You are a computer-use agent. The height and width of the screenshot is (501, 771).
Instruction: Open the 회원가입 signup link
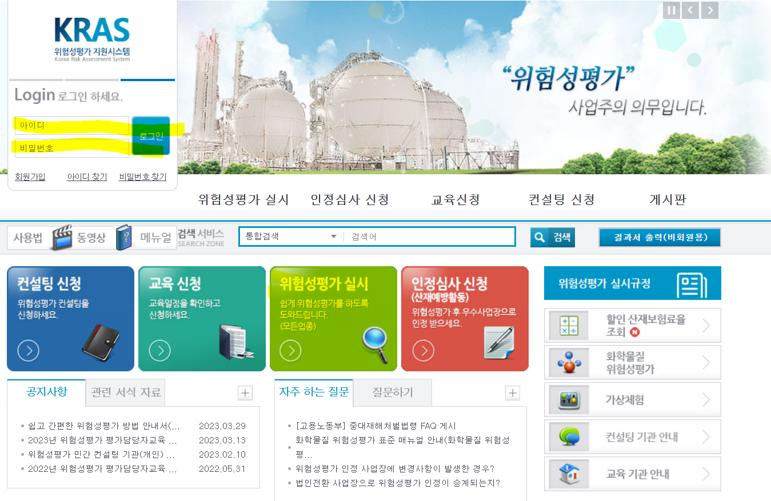pyautogui.click(x=29, y=177)
